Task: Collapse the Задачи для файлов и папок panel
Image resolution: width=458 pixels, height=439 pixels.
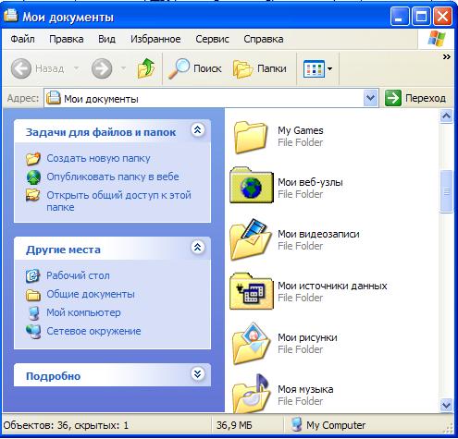Action: [198, 130]
